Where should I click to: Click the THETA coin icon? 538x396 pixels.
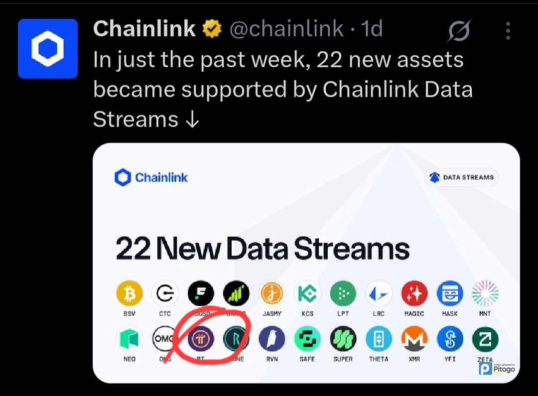379,339
